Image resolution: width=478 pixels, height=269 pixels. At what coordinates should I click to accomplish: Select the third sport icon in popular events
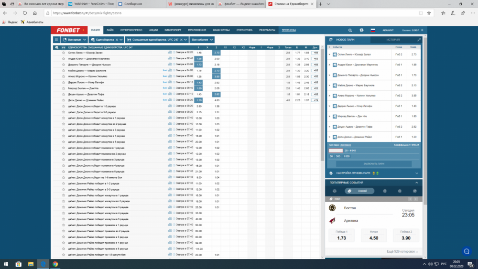[385, 191]
